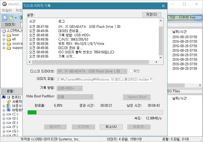Screen dimensions: 203x142
Task: Expand the 내문서 node
Action: point(4,106)
